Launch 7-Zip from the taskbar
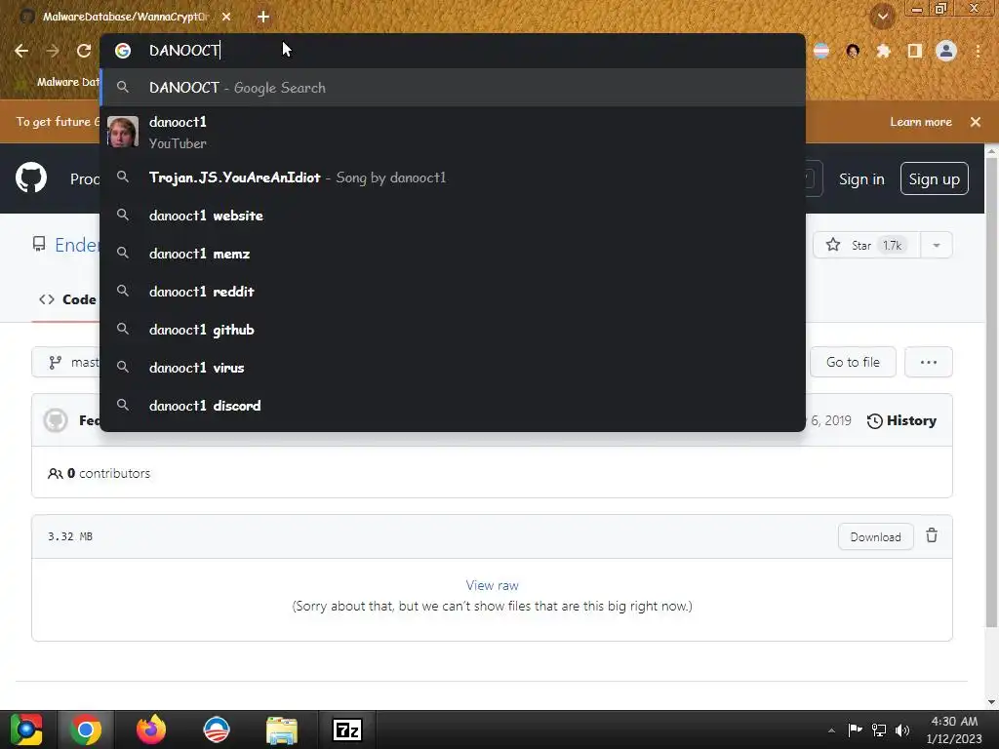The width and height of the screenshot is (999, 749). pos(346,729)
